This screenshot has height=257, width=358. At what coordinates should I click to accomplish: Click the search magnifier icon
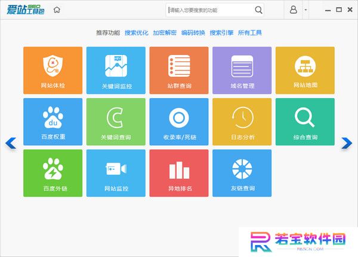[x=258, y=10]
